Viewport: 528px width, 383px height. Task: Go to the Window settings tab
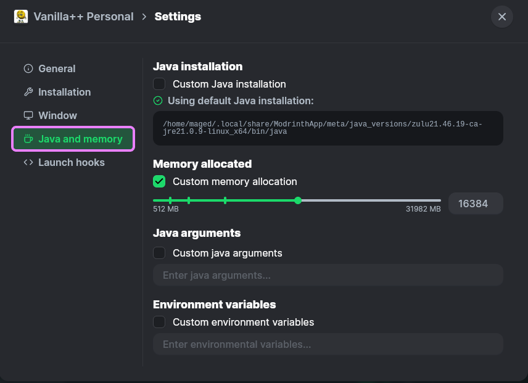click(x=73, y=115)
